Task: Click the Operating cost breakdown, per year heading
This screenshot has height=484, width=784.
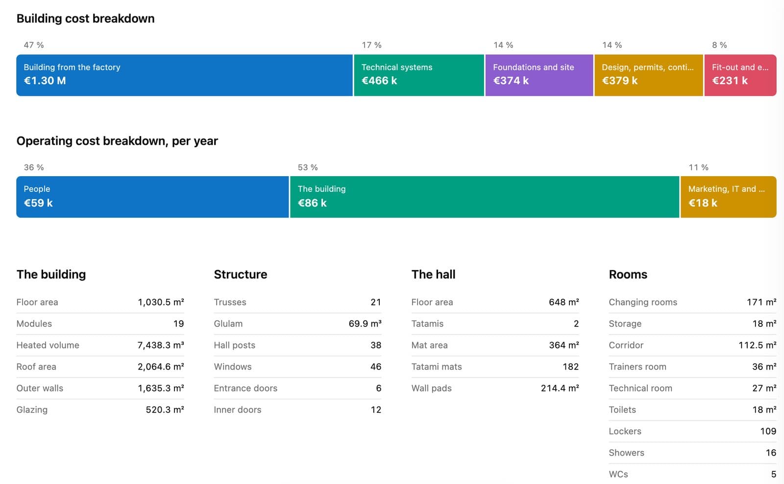Action: [x=117, y=141]
